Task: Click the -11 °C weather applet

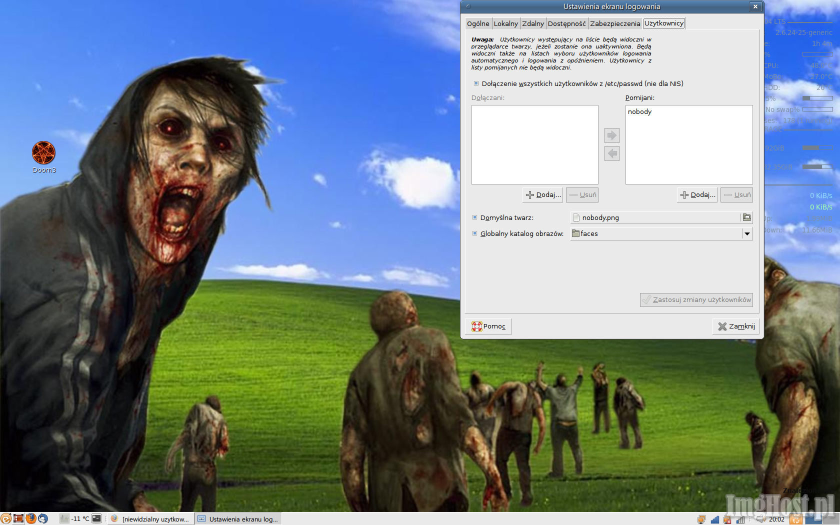Action: tap(80, 518)
